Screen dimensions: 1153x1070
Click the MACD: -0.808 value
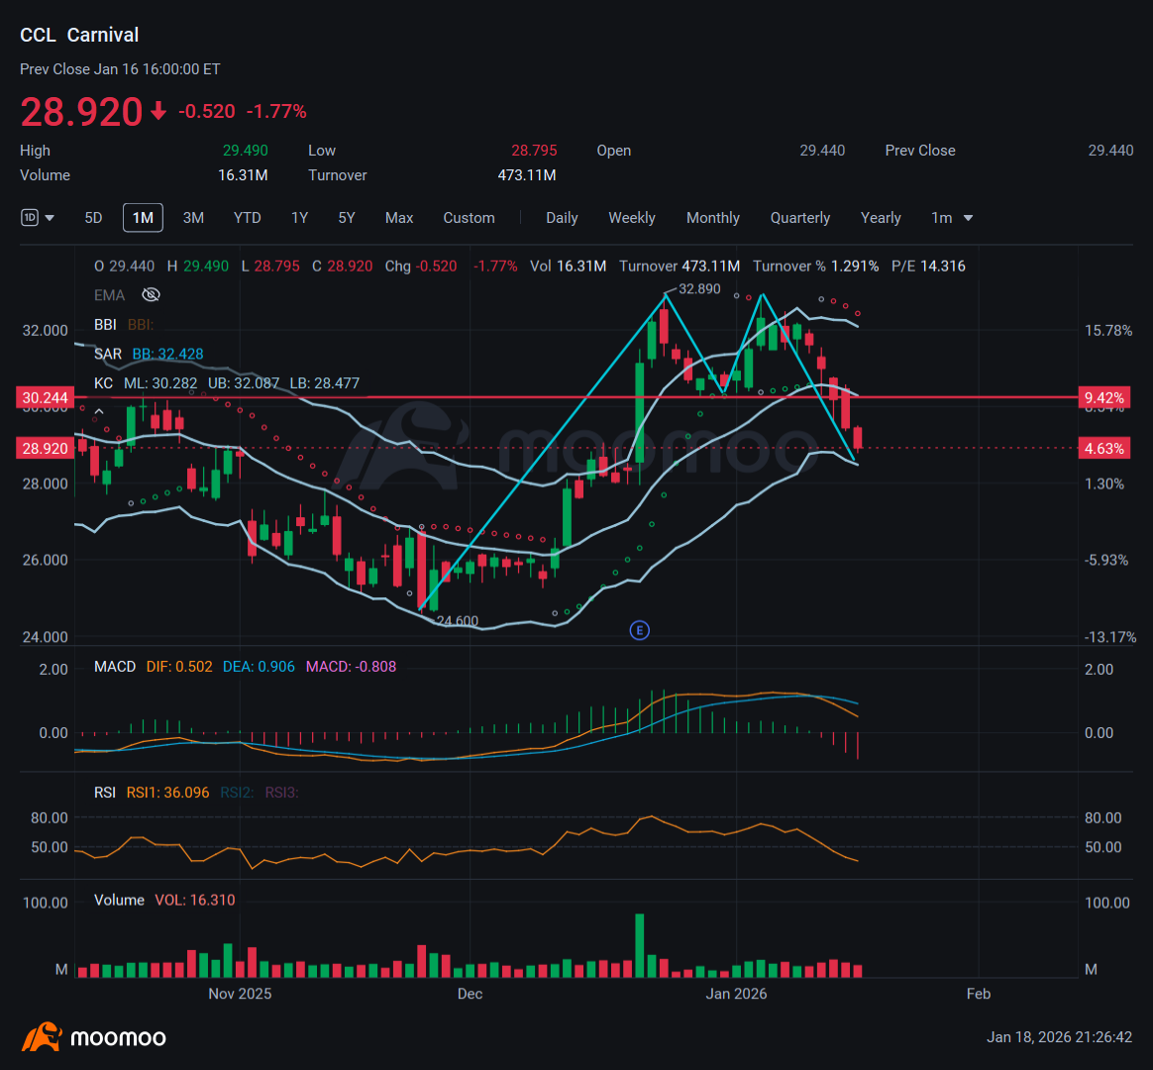point(351,666)
